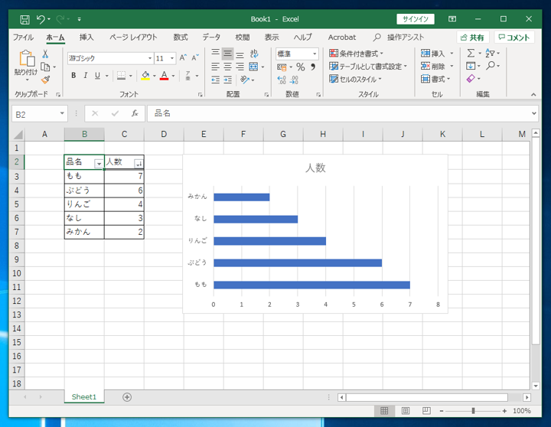551x427 pixels.
Task: Click the サインイン button
Action: click(416, 19)
